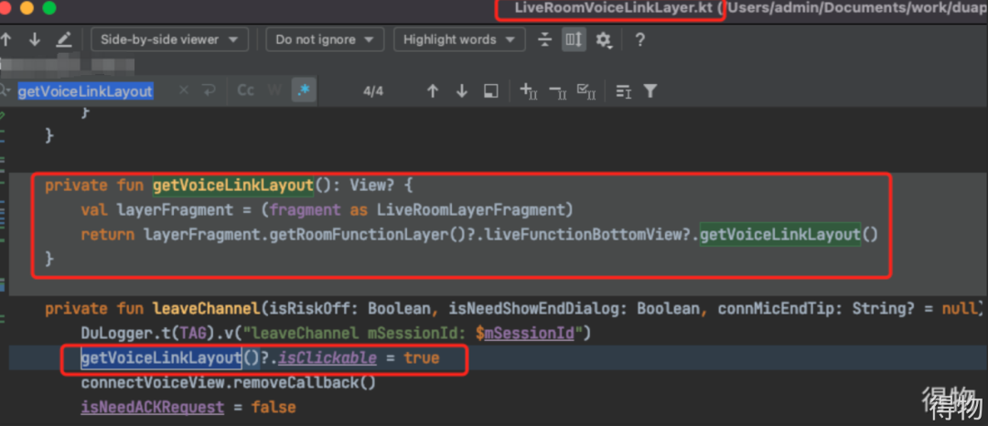Open the Side-by-side viewer dropdown
Screen dimensions: 988x426
click(170, 39)
